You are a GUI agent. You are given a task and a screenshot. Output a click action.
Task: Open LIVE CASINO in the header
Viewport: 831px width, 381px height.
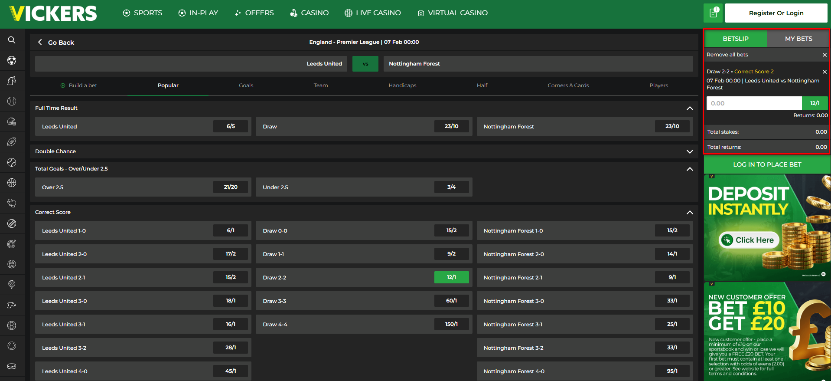tap(373, 13)
